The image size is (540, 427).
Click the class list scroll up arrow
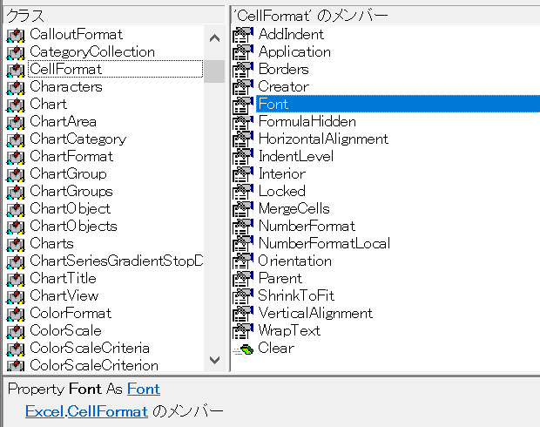point(214,37)
